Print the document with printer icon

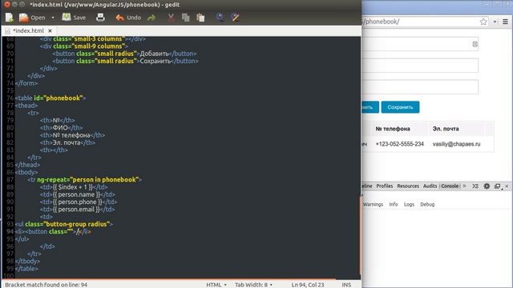pos(100,18)
